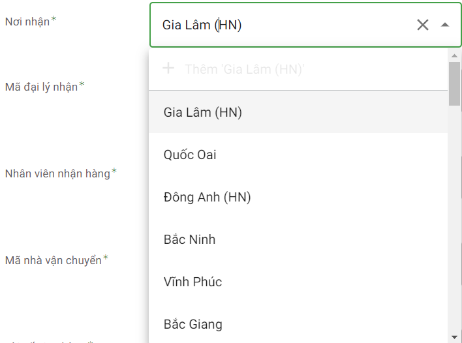Choose Bắc Ninh from the options
Viewport: 462px width, 343px height.
click(189, 239)
